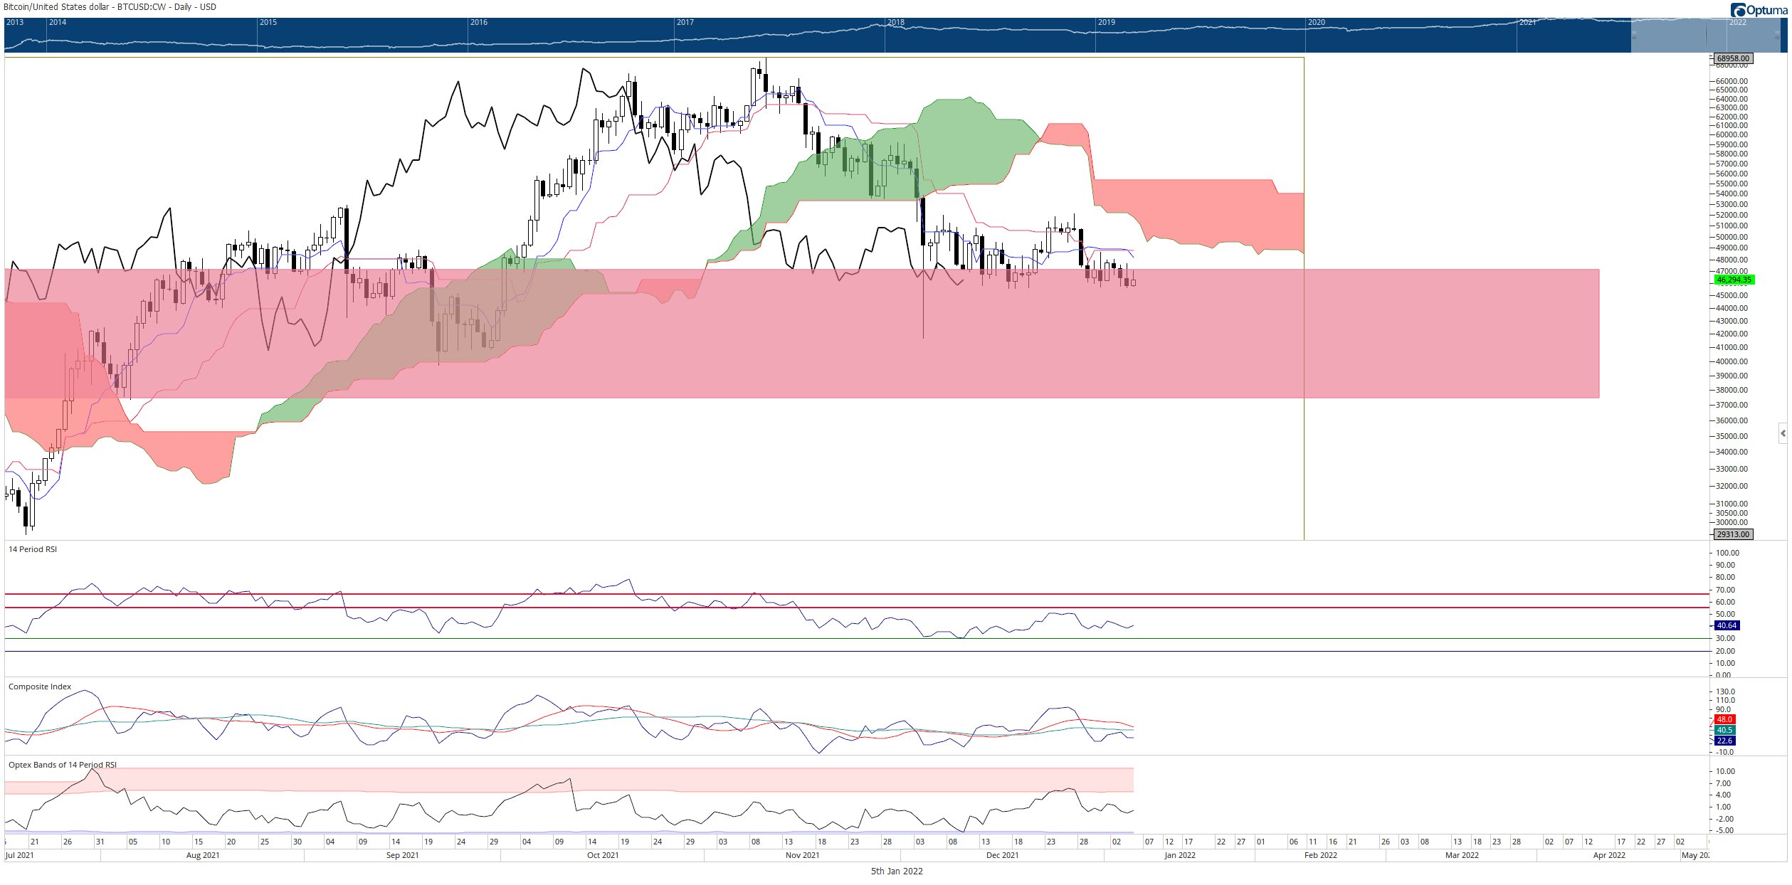Click the green 46,294.35 current price tag
The width and height of the screenshot is (1792, 885).
pos(1734,280)
